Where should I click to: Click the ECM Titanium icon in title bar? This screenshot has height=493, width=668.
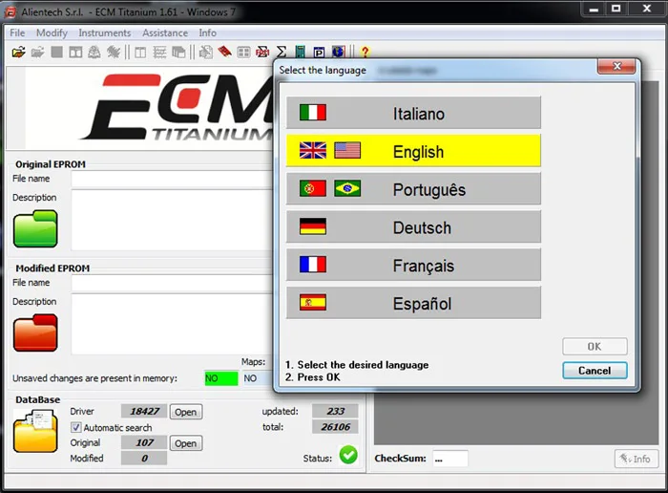pos(10,11)
